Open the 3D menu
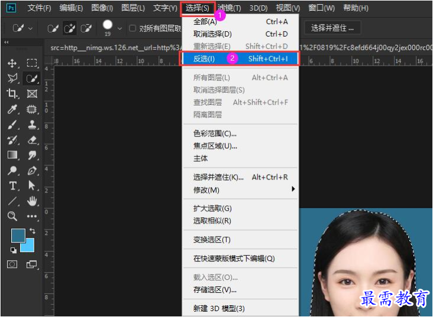 tap(258, 8)
